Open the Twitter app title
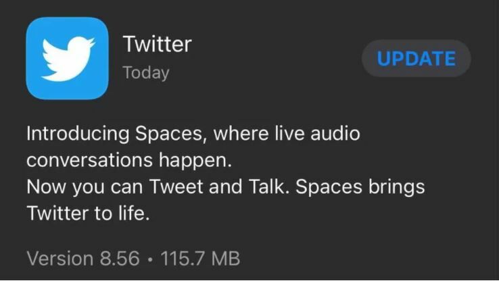The image size is (499, 281). point(158,44)
